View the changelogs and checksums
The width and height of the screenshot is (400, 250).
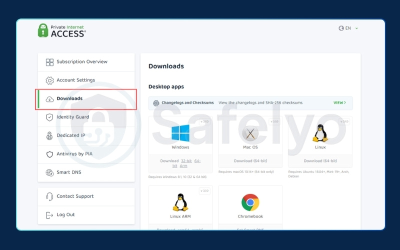(339, 103)
